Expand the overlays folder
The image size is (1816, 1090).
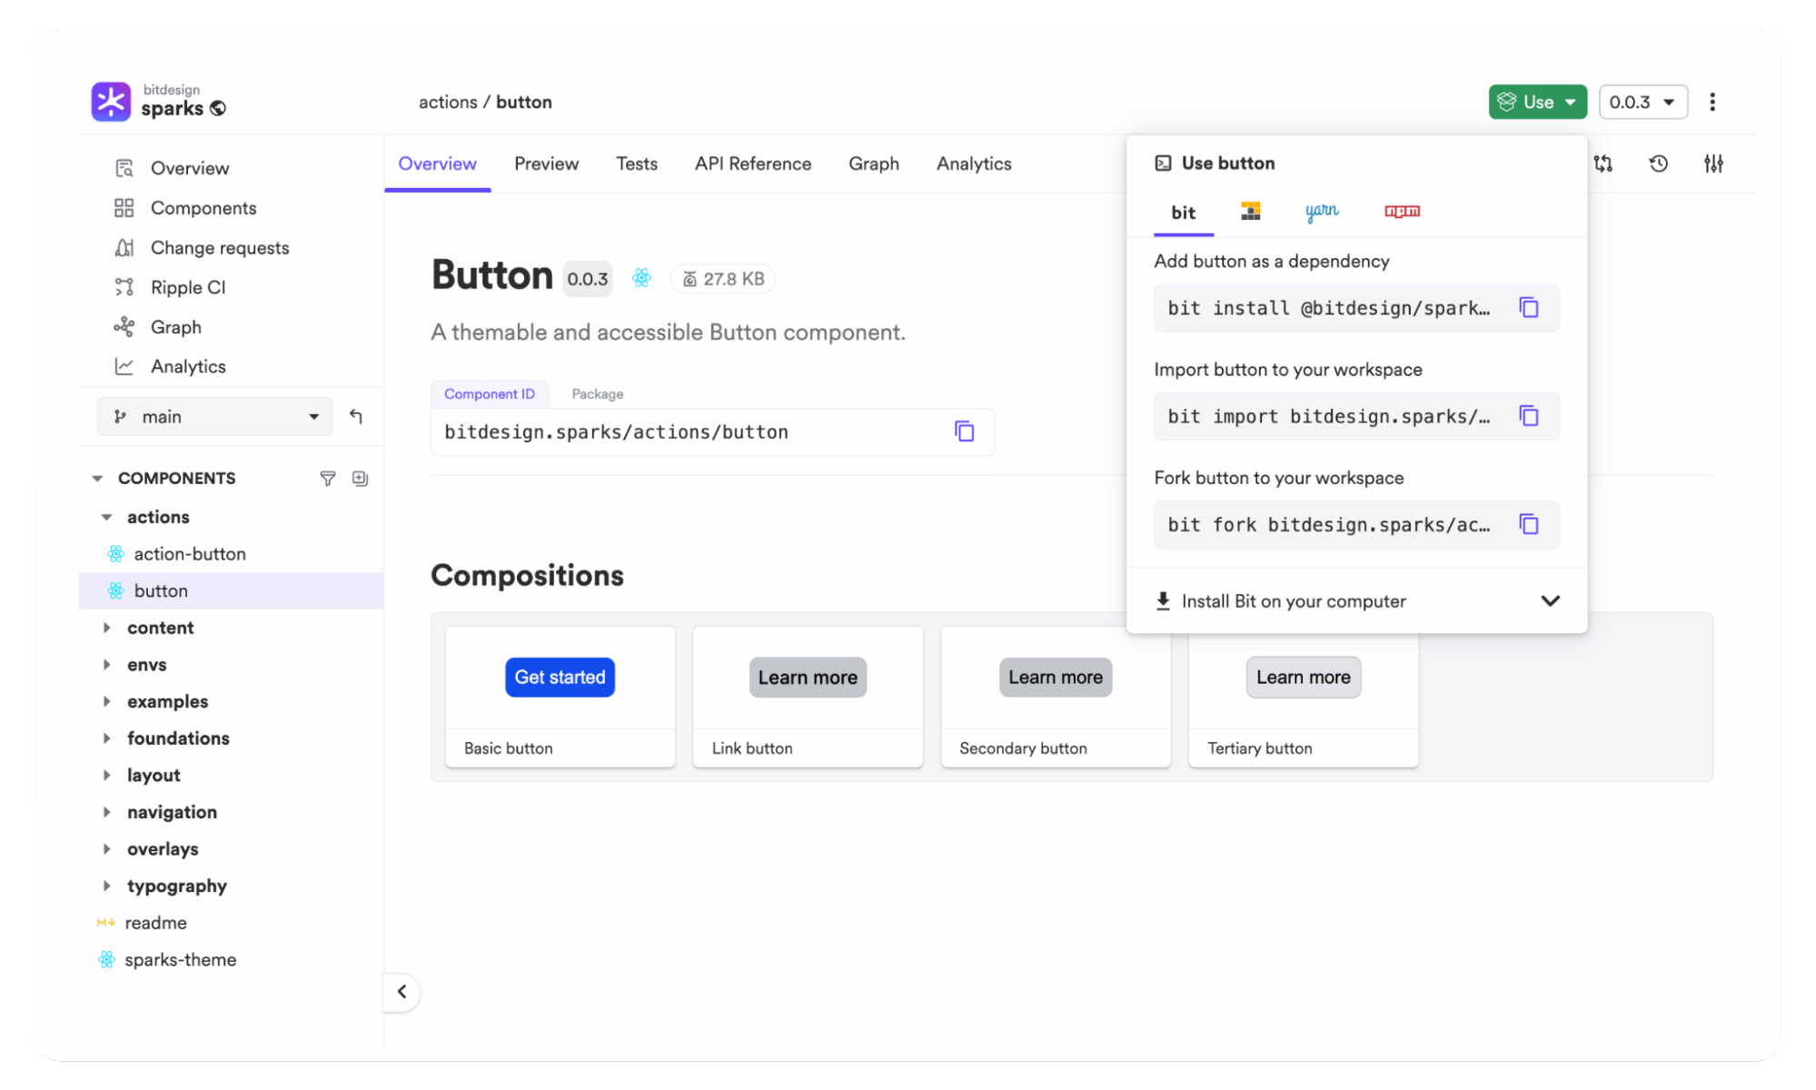106,849
